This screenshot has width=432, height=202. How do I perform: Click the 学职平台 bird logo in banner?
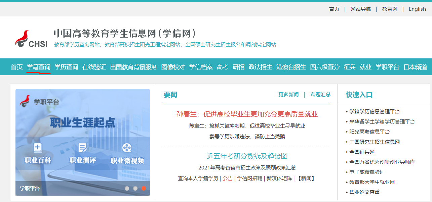pos(25,101)
